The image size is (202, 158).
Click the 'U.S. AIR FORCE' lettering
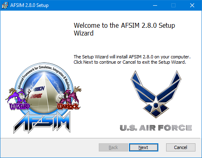coord(156,128)
